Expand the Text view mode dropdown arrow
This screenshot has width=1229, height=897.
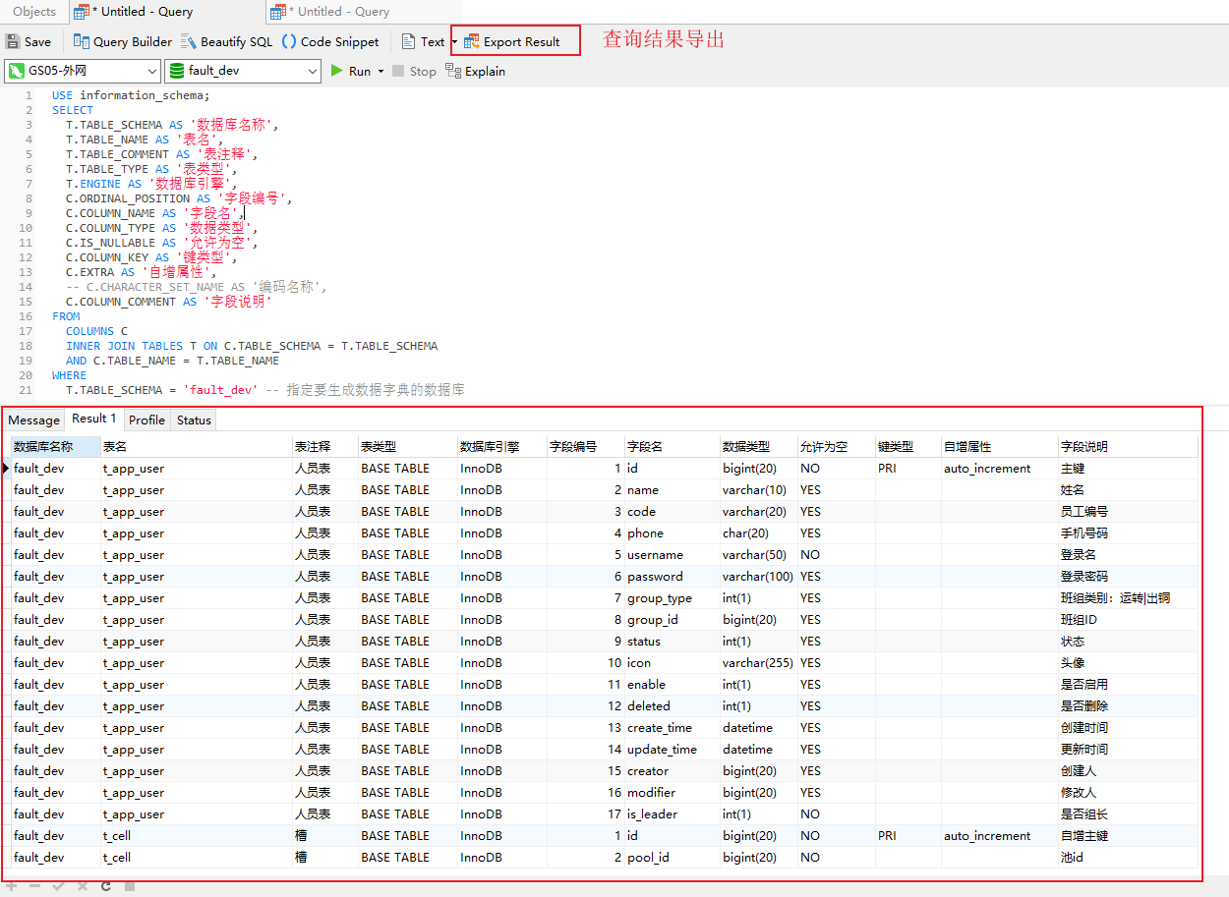pos(453,42)
